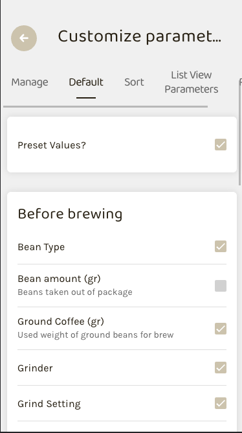The width and height of the screenshot is (242, 433).
Task: Disable the Grind Setting checkbox
Action: tap(221, 403)
